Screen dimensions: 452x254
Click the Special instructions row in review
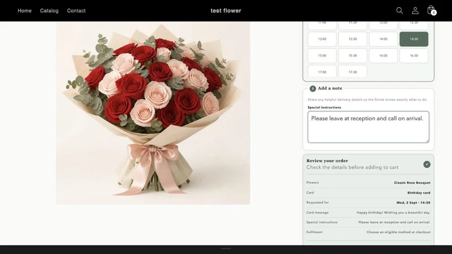tap(368, 222)
